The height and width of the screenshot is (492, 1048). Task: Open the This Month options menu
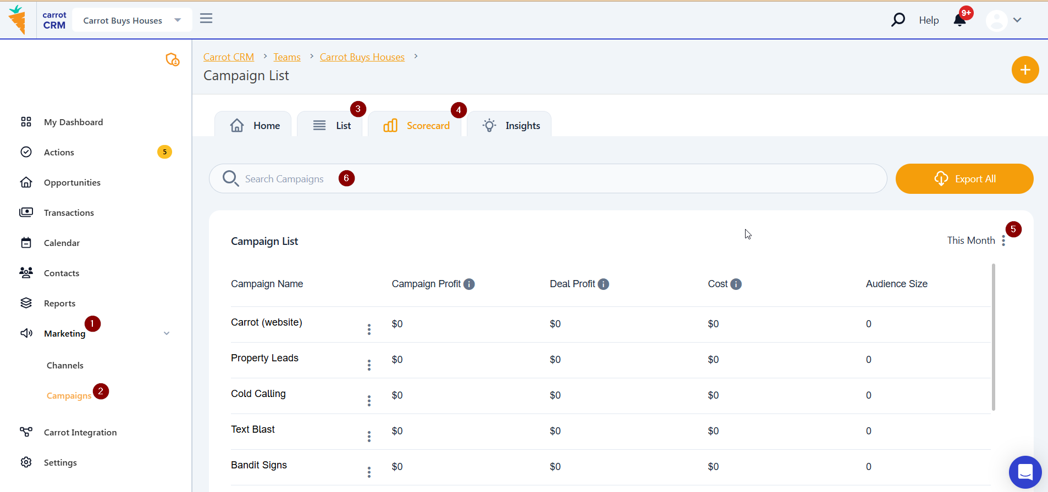1003,241
